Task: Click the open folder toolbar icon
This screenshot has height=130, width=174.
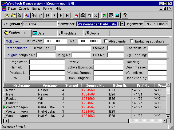Action: [7, 16]
